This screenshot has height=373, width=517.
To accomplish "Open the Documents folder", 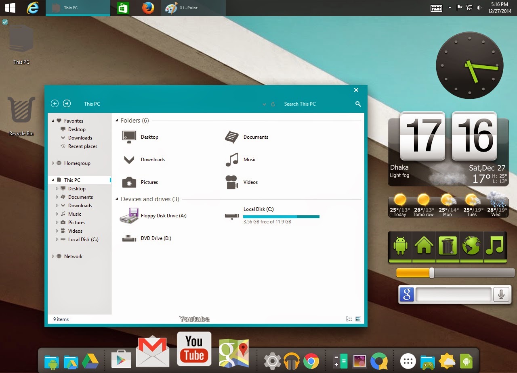I will click(246, 137).
